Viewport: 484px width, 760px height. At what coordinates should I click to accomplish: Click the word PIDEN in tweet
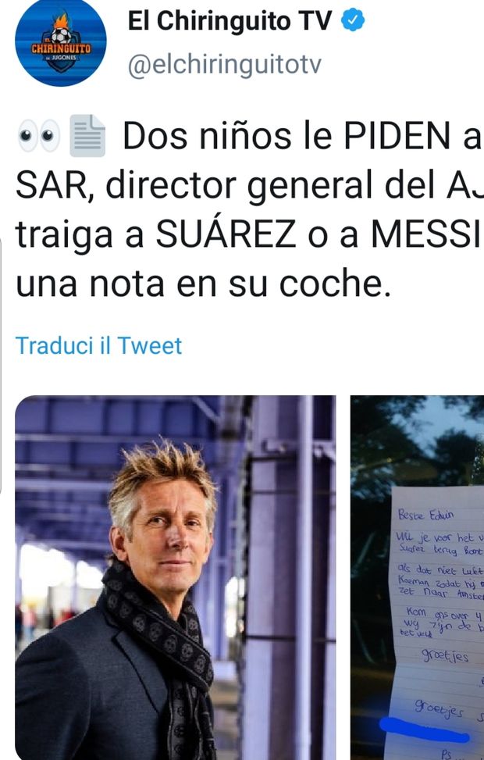click(397, 136)
